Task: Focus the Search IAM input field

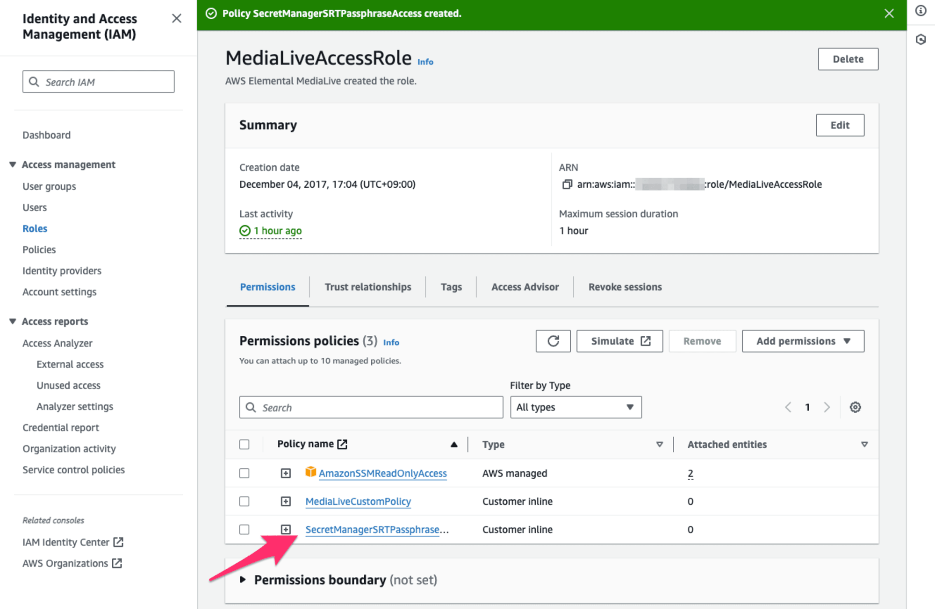Action: pyautogui.click(x=98, y=82)
